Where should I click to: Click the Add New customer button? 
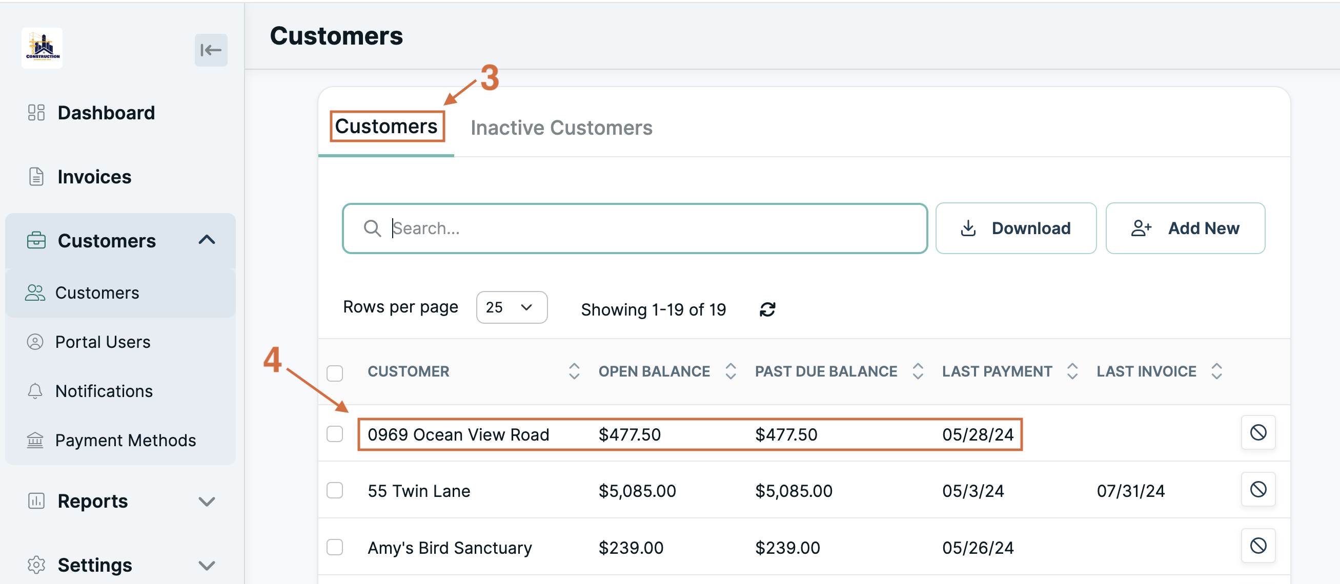click(1185, 228)
